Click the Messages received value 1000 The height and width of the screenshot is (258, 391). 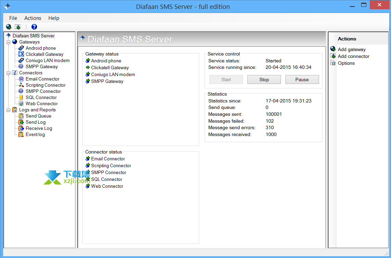coord(271,135)
